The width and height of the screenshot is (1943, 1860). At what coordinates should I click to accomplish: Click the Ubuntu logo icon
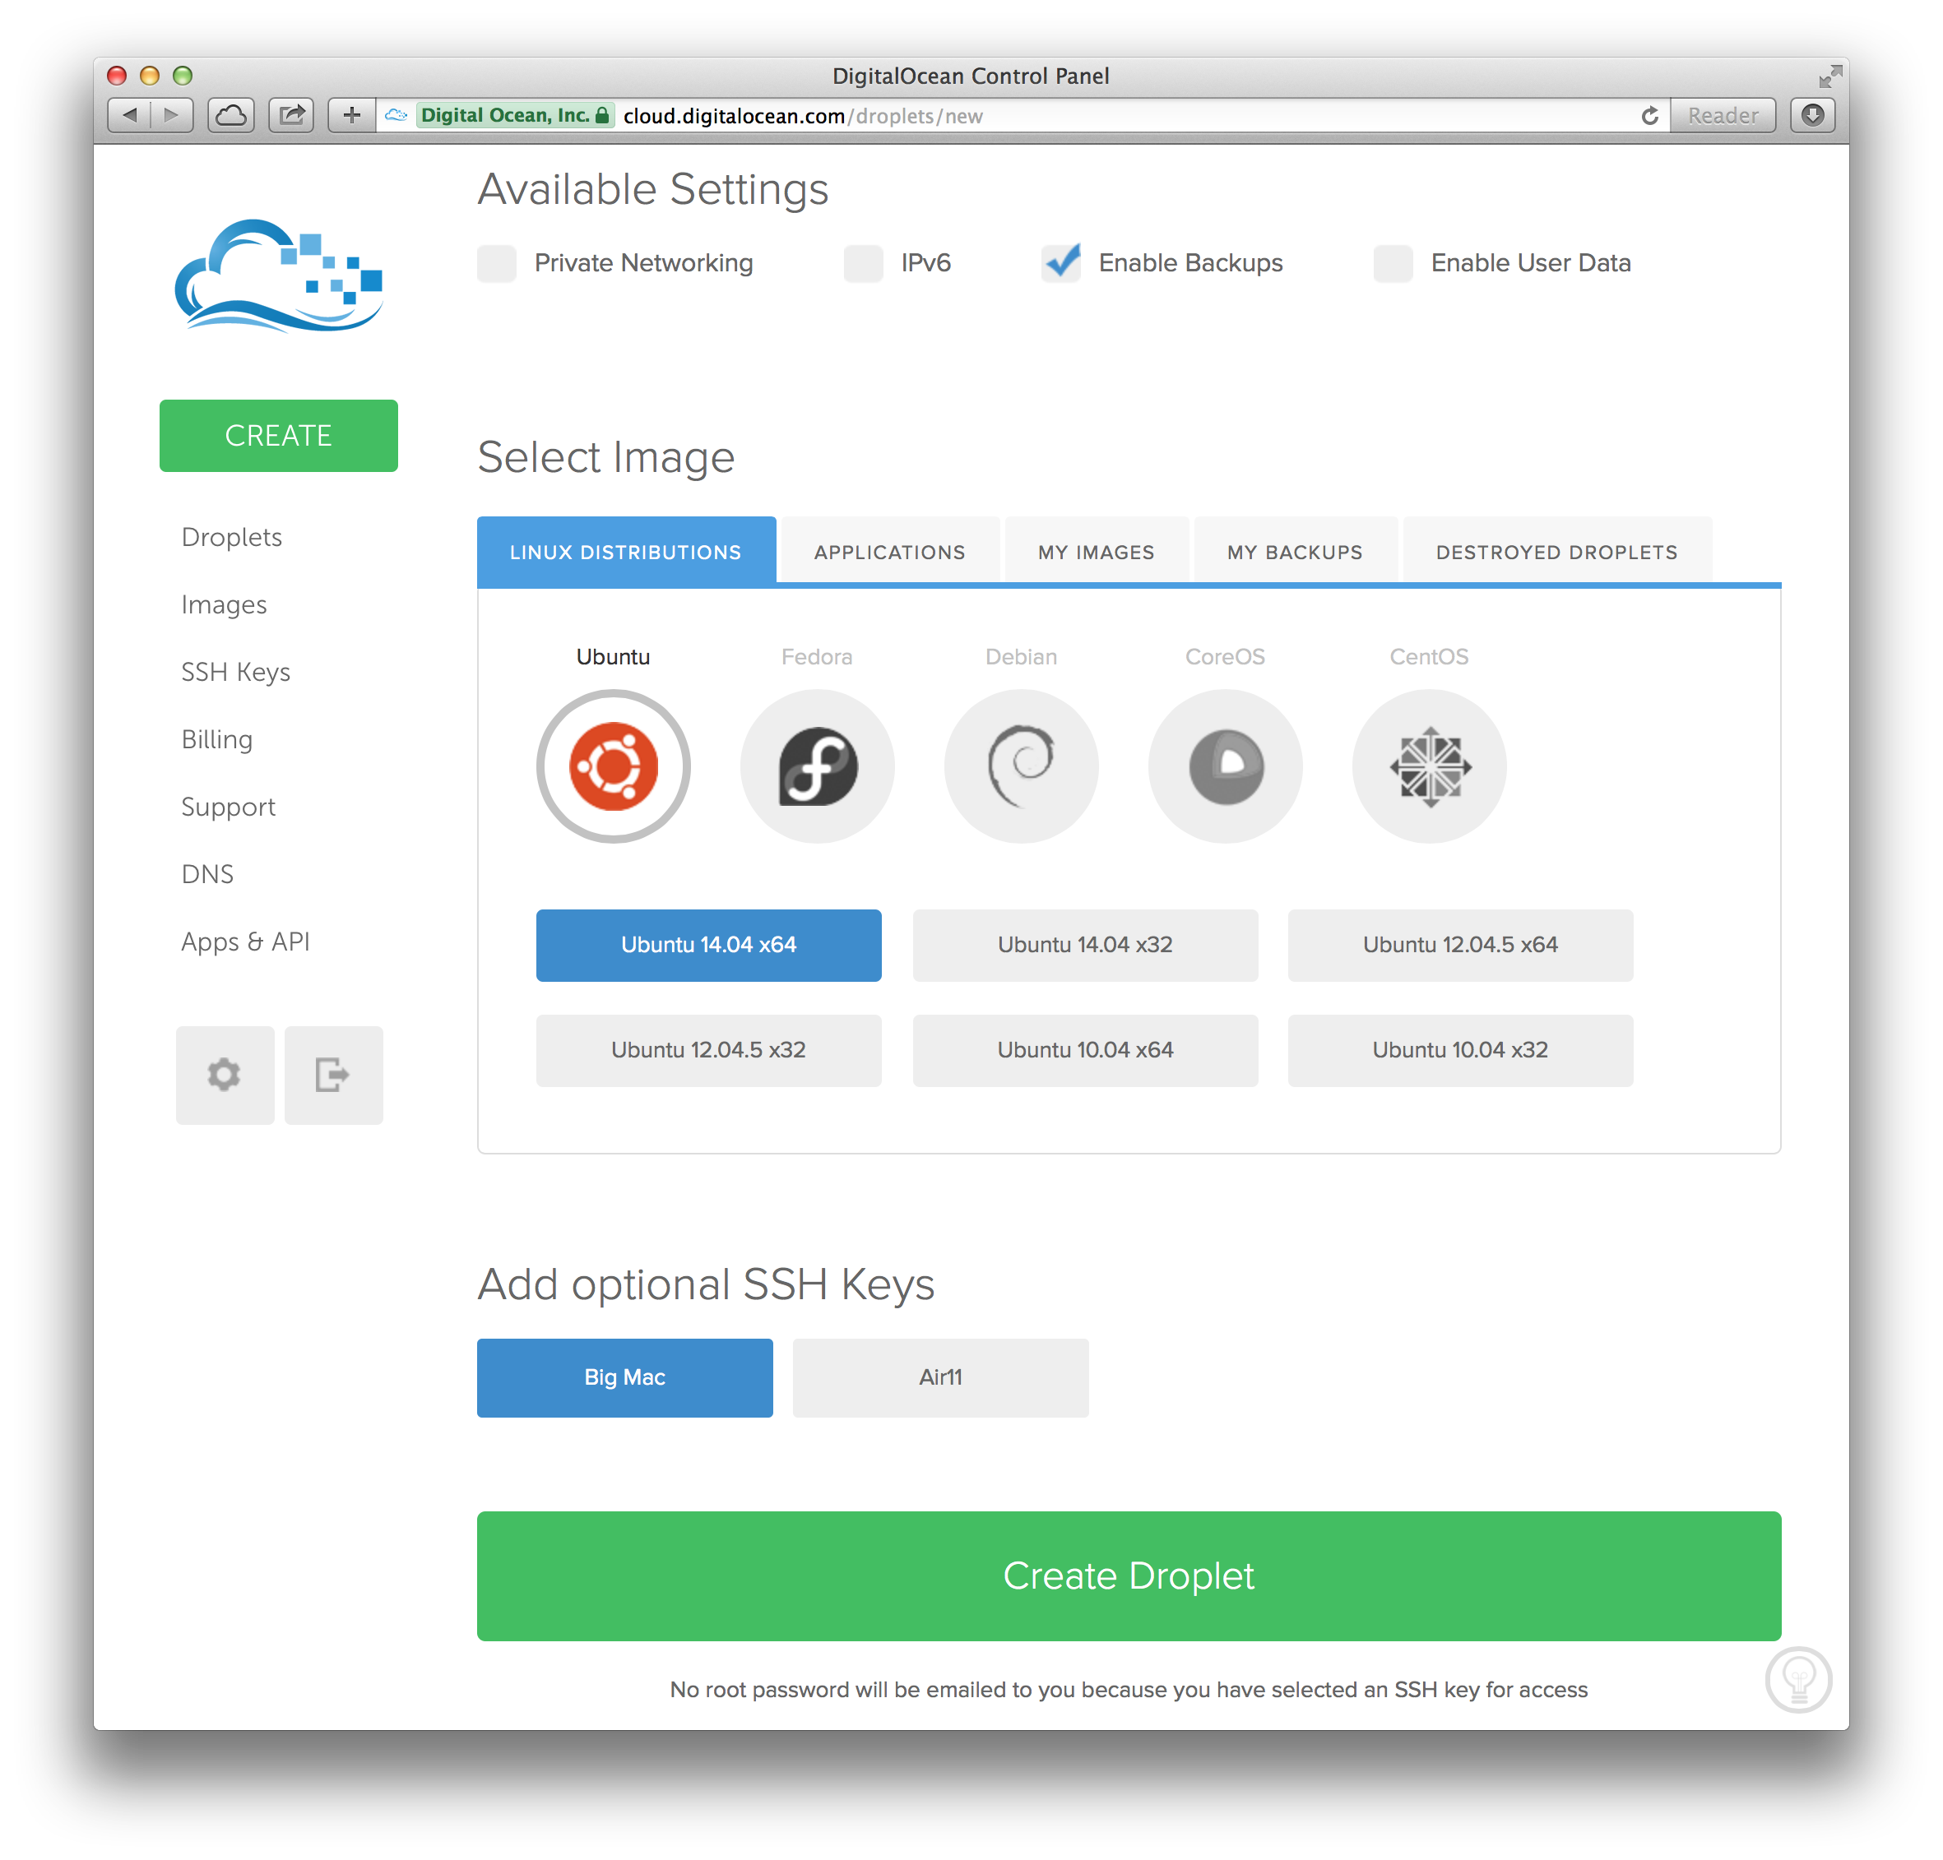tap(614, 766)
